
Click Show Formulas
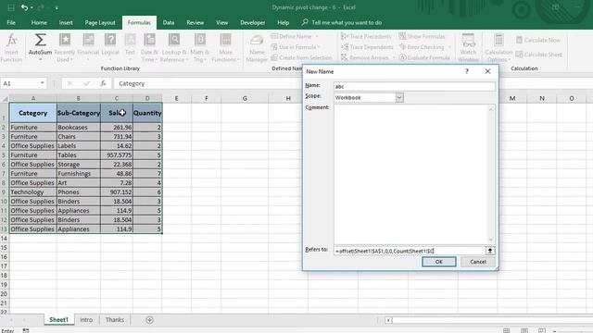[x=423, y=36]
